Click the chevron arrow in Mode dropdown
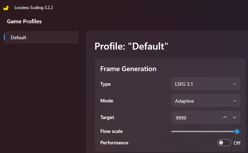The image size is (248, 153). [x=235, y=101]
